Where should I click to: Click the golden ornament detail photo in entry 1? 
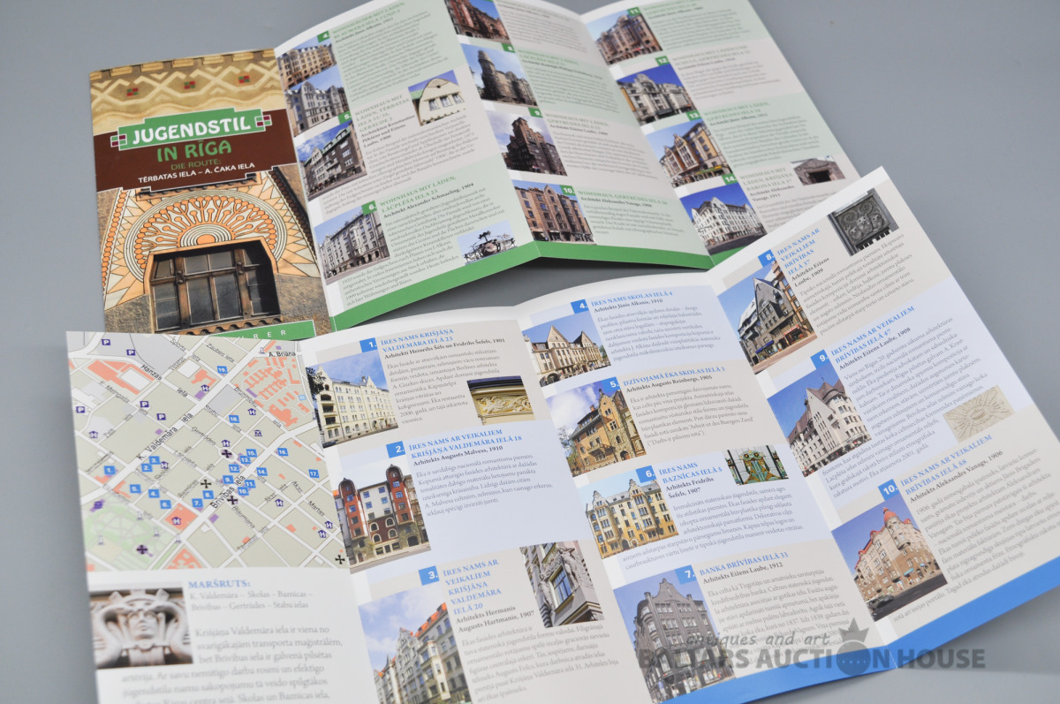(500, 397)
